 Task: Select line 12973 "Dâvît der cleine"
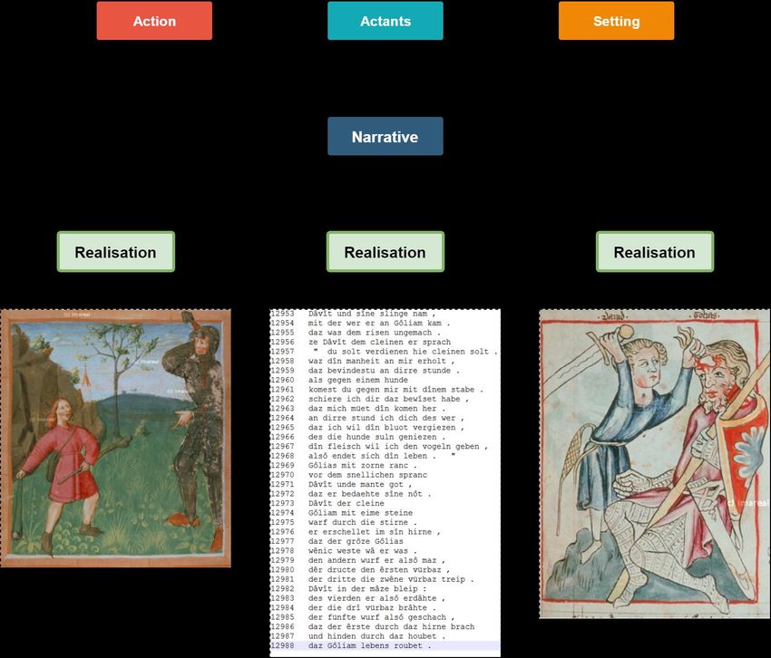pyautogui.click(x=346, y=503)
